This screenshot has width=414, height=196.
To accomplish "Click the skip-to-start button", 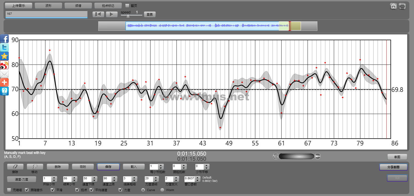I will click(98, 14).
